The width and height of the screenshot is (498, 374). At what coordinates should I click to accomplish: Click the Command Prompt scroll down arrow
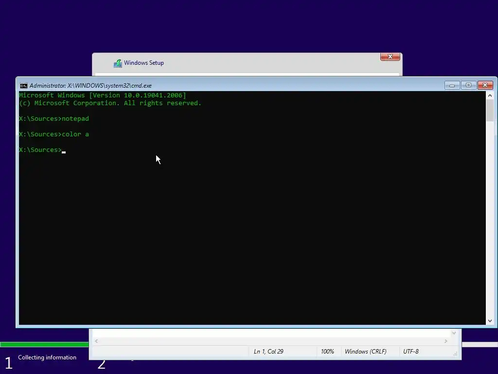[x=490, y=321]
